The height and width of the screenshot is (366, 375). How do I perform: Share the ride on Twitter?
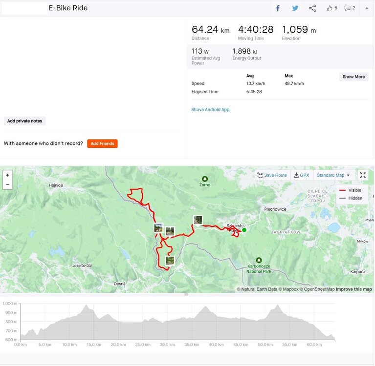click(295, 8)
